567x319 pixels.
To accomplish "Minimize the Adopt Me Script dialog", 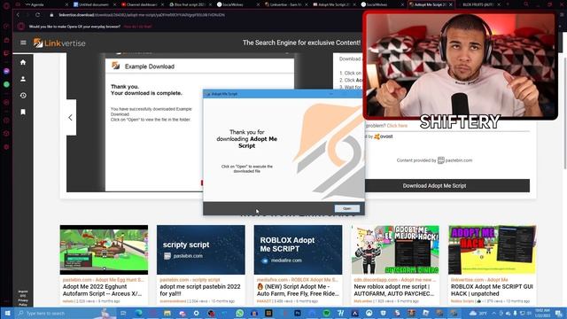I will [x=330, y=94].
